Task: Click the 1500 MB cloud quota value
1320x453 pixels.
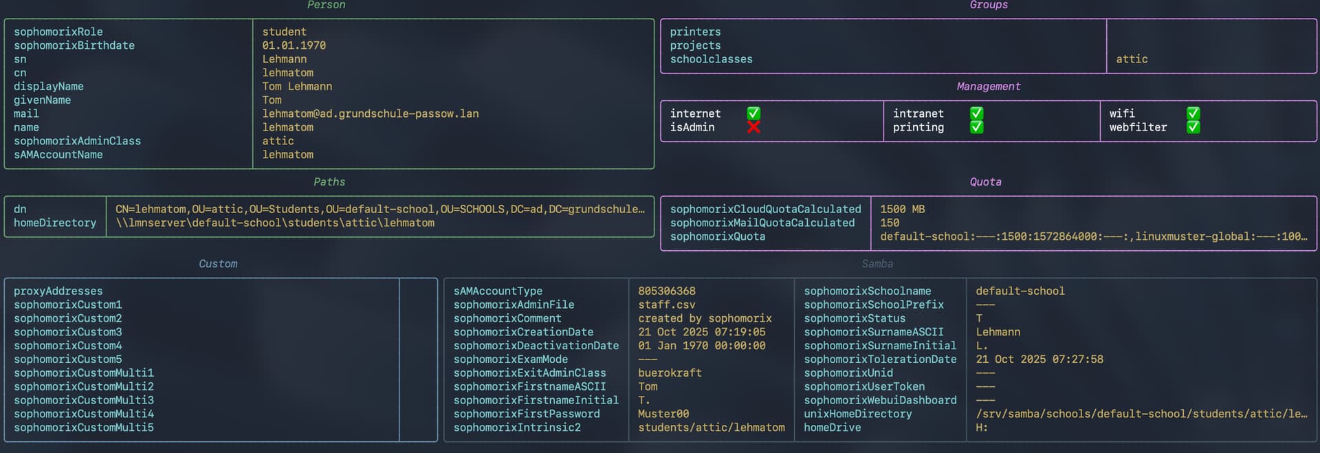Action: tap(902, 210)
